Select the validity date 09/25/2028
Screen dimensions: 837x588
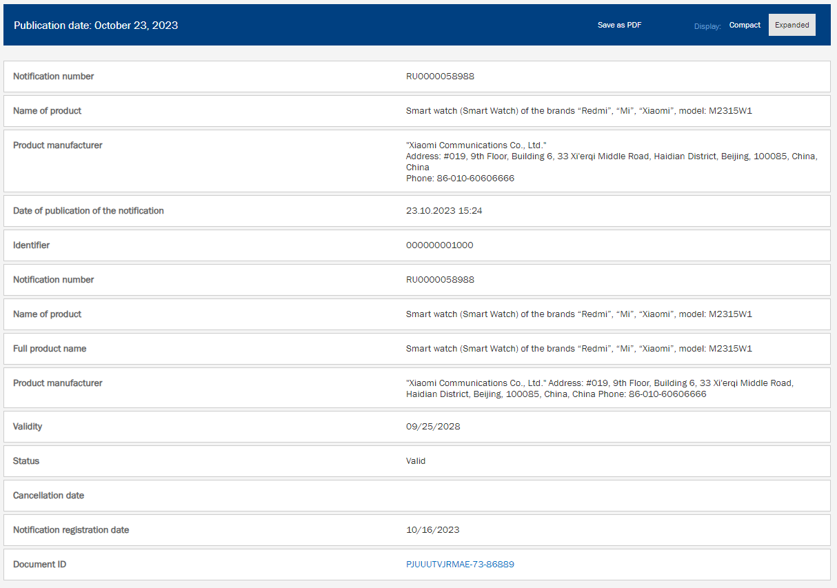point(433,426)
